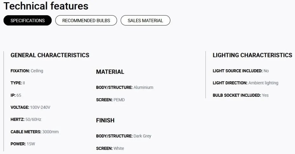Click the MATERIAL section heading

(110, 72)
